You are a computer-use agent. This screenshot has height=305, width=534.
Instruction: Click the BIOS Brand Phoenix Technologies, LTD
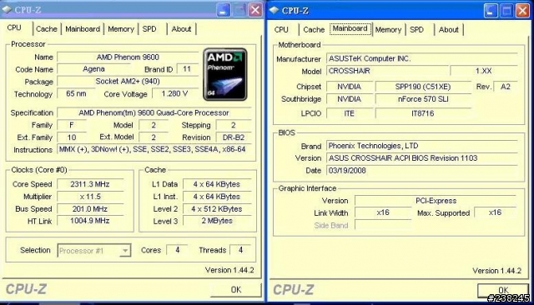pos(422,146)
